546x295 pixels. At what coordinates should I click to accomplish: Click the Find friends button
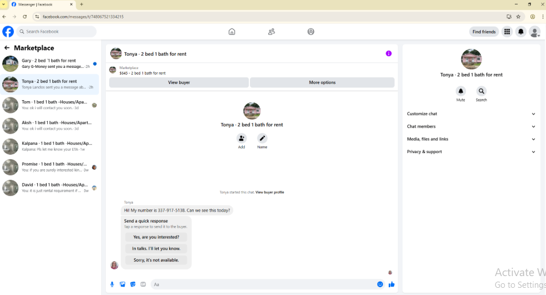click(x=484, y=32)
